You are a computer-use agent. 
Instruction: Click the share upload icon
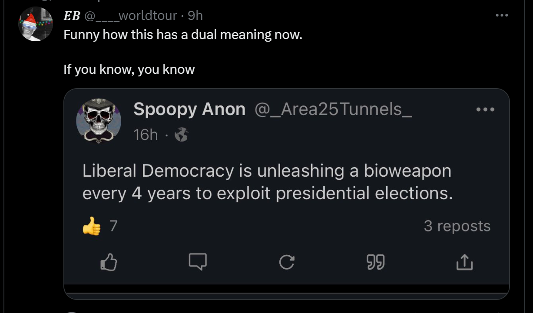464,262
